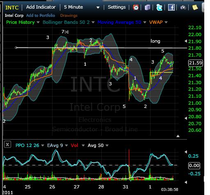Viewport: 210px width, 195px height.
Task: Click Add to Portfolio link
Action: tap(41, 16)
